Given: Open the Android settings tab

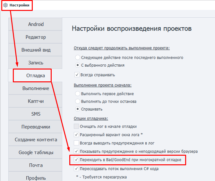Looking at the screenshot, I should coord(36,24).
